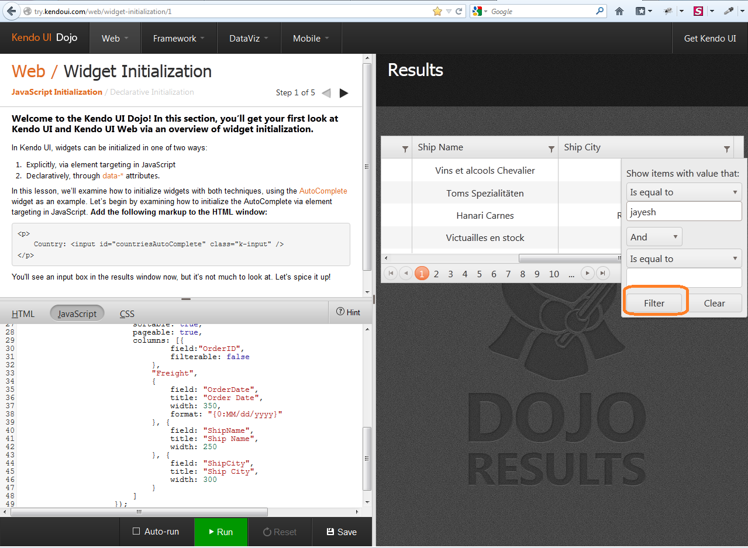This screenshot has height=548, width=748.
Task: Open the Get Kendo UI link
Action: pos(710,38)
